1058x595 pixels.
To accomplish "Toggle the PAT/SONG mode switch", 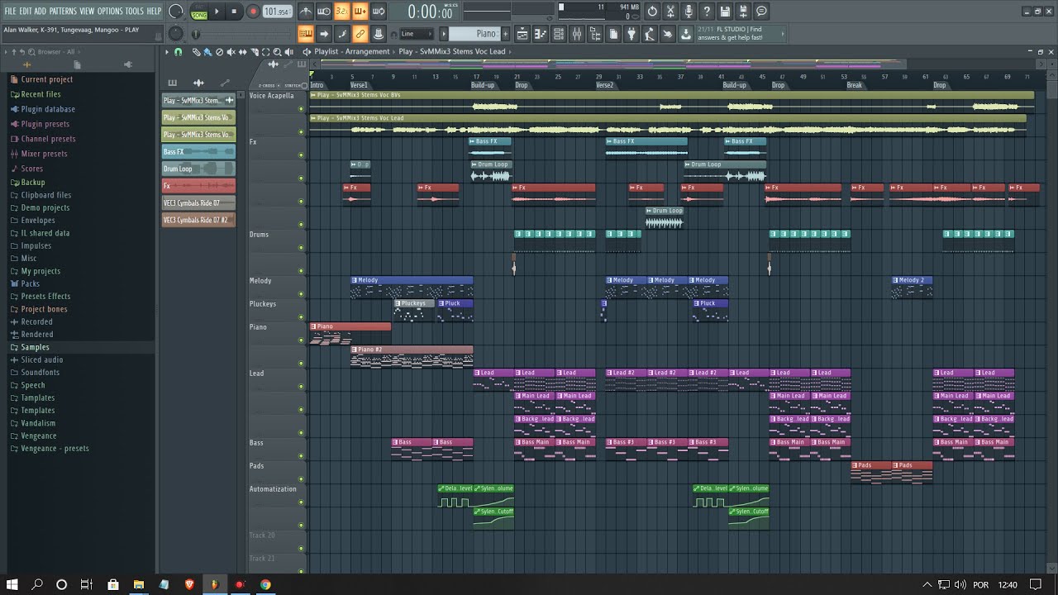I will click(199, 12).
